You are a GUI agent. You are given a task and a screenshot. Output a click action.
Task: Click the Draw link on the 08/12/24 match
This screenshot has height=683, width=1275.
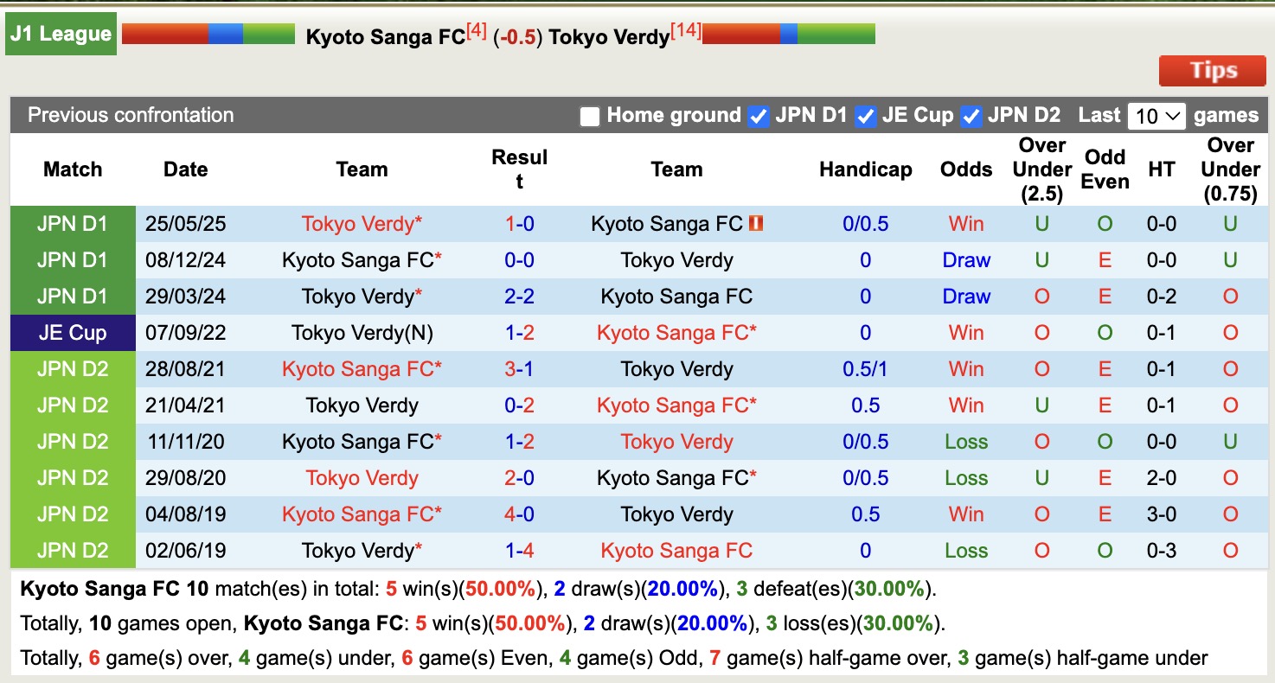(x=965, y=259)
